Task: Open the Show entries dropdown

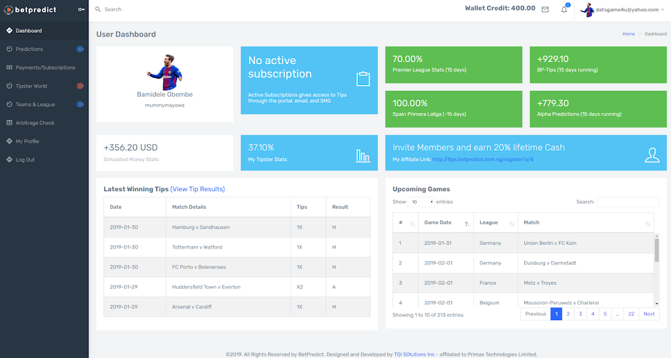Action: point(421,202)
